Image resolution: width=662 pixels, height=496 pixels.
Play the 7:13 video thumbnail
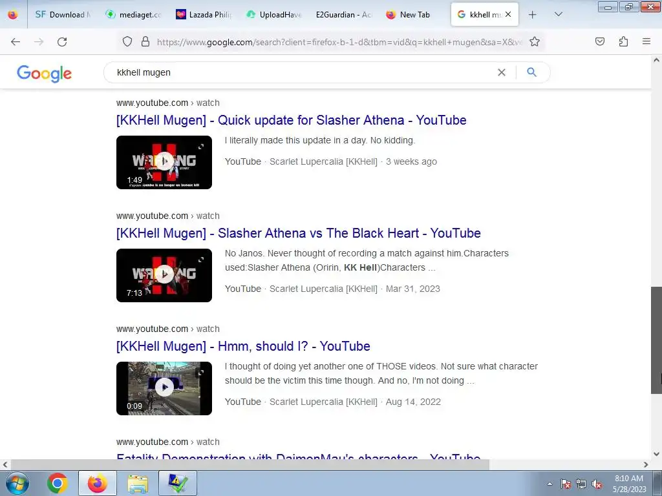click(x=164, y=275)
